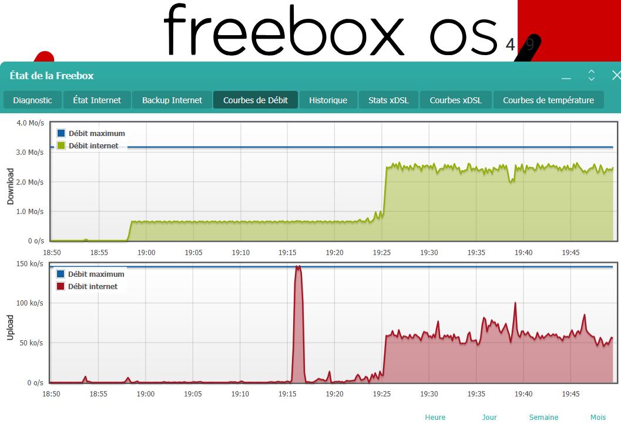Click the blue Débit maximum swatch in Upload legend
This screenshot has width=621, height=424.
point(61,274)
